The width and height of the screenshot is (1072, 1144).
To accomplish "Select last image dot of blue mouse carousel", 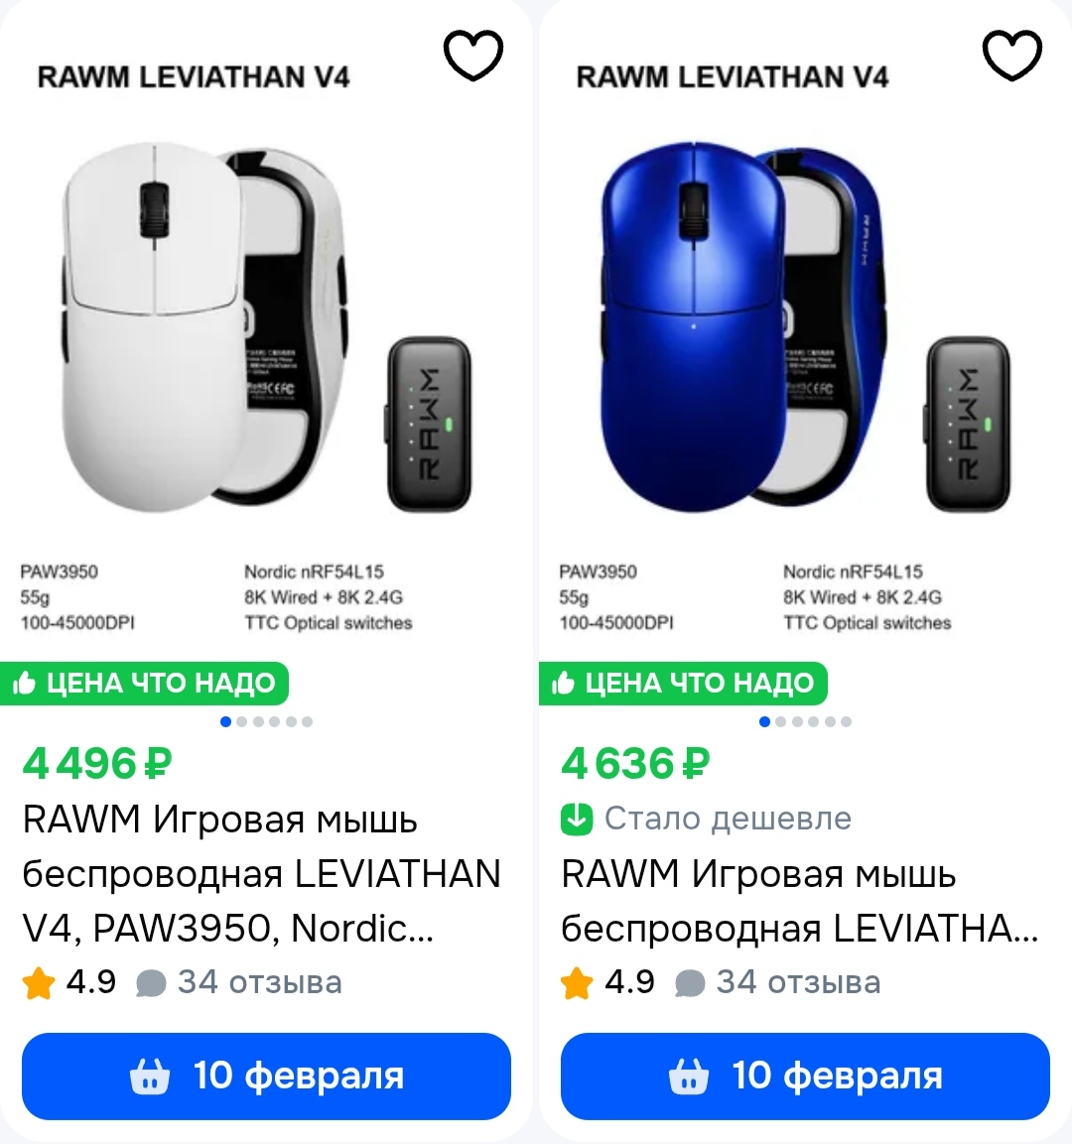I will point(846,721).
